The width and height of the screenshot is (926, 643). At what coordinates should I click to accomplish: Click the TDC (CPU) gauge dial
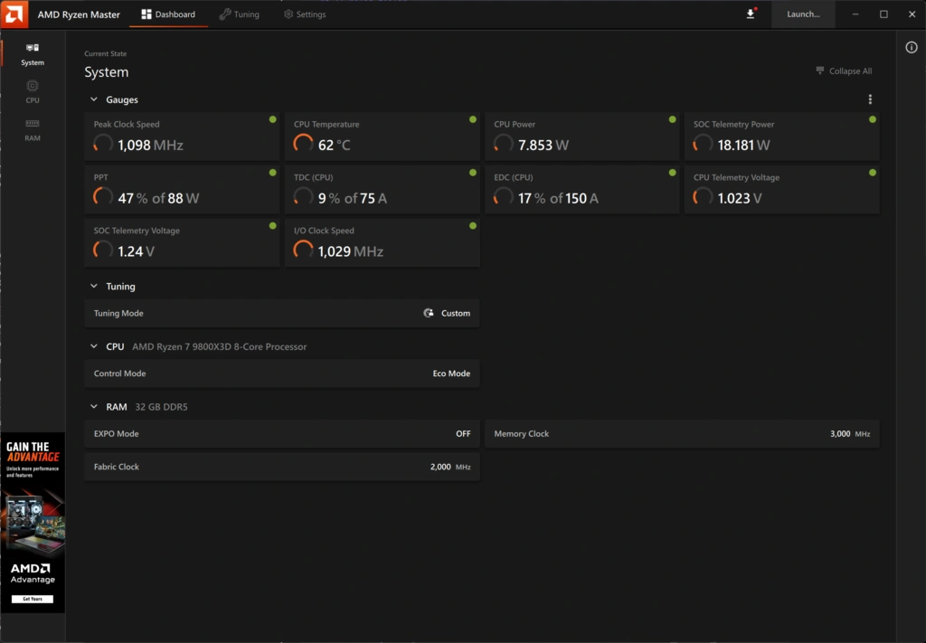tap(303, 196)
